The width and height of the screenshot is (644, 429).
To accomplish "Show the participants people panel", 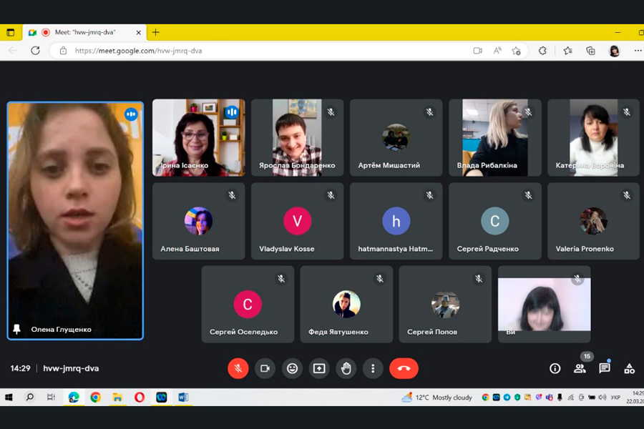I will pos(580,368).
